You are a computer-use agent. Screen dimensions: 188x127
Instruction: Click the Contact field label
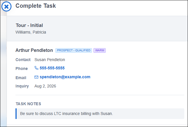[x=23, y=60]
